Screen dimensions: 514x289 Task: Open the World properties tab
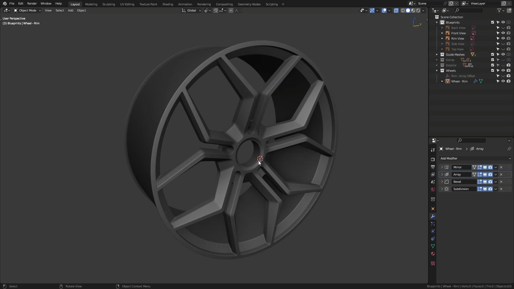click(x=433, y=189)
